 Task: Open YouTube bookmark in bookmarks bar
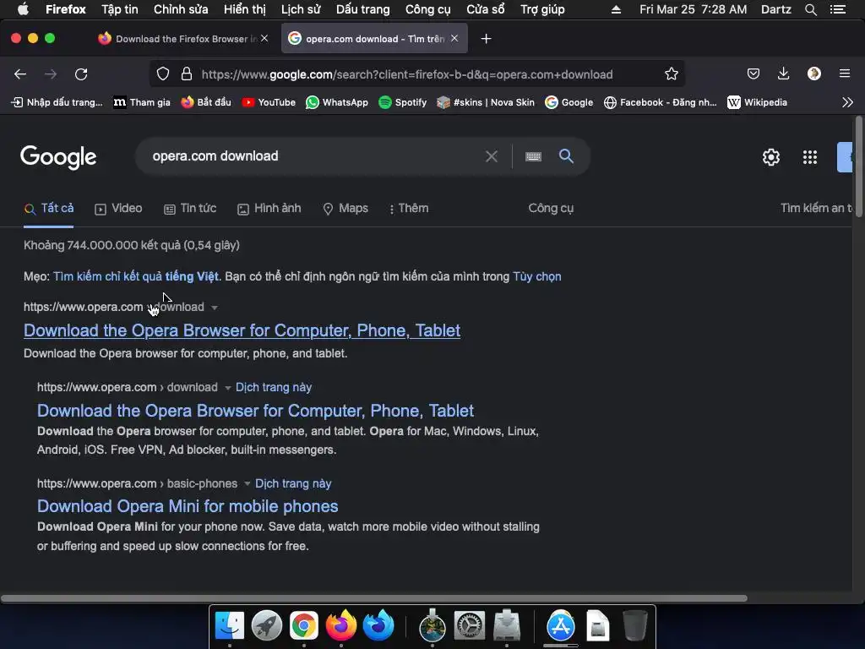tap(269, 102)
